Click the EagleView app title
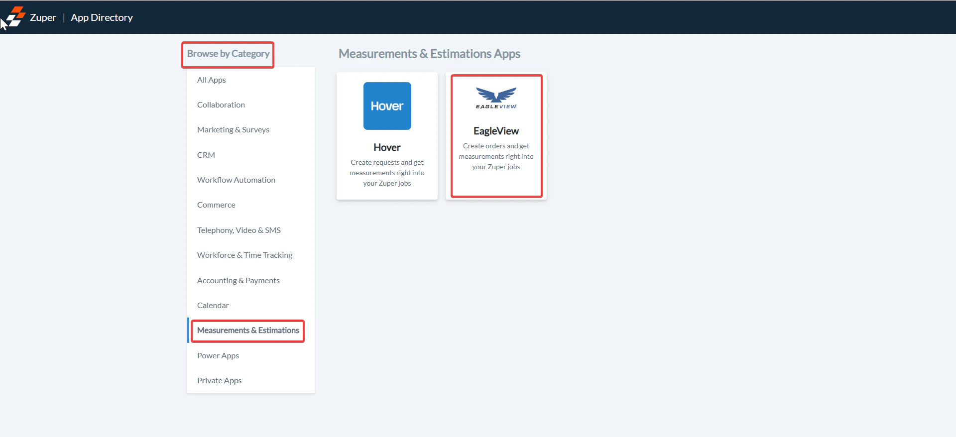Screen dimensions: 956x437 pyautogui.click(x=496, y=131)
